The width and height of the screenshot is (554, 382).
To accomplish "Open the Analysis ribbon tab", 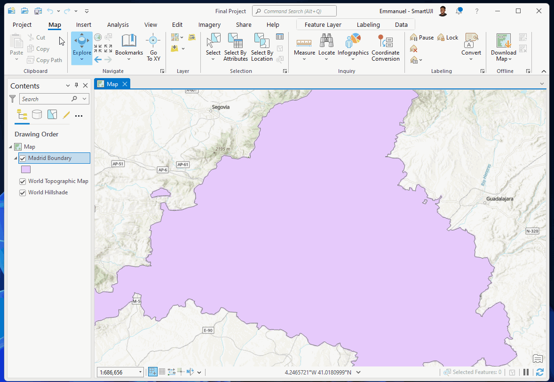I will tap(118, 25).
